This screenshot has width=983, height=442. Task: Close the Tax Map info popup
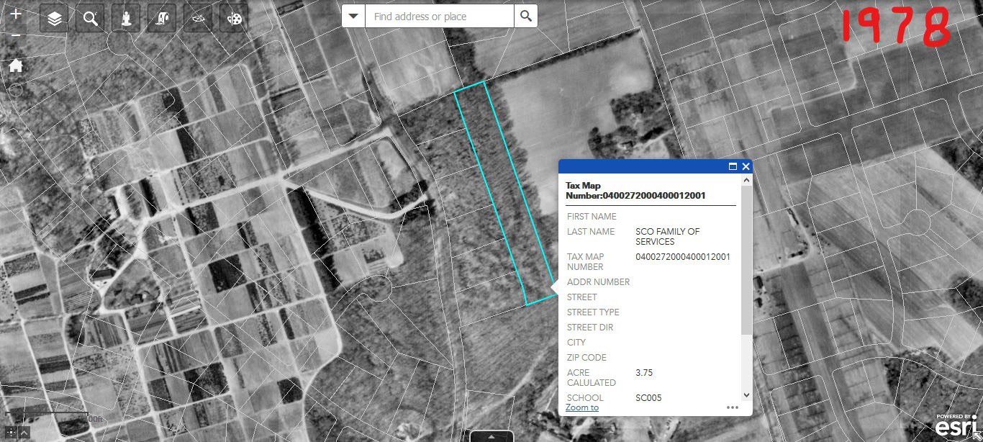click(746, 166)
